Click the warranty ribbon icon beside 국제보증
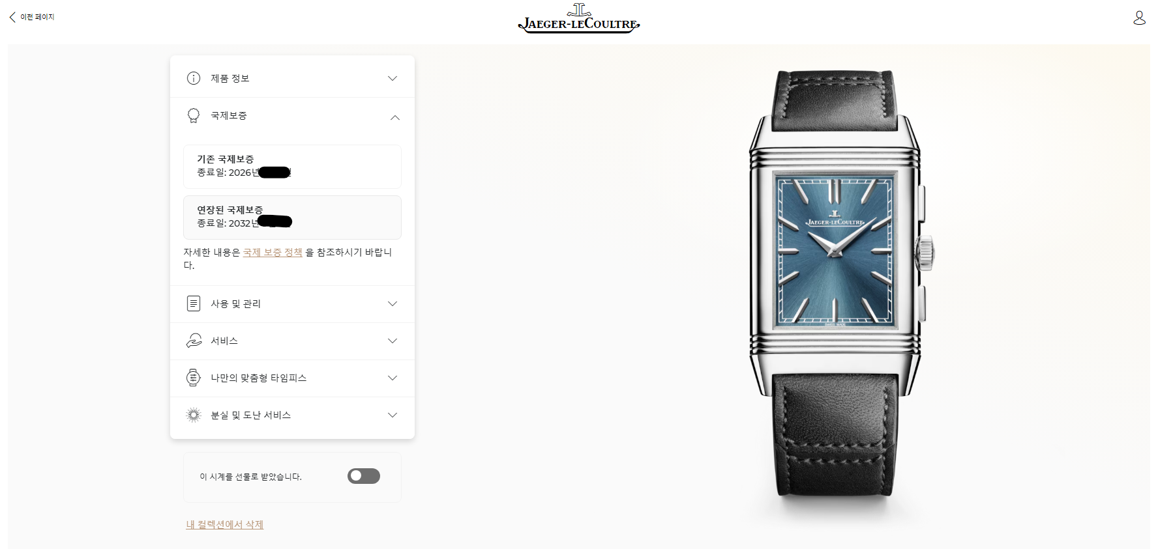The width and height of the screenshot is (1158, 549). [194, 116]
